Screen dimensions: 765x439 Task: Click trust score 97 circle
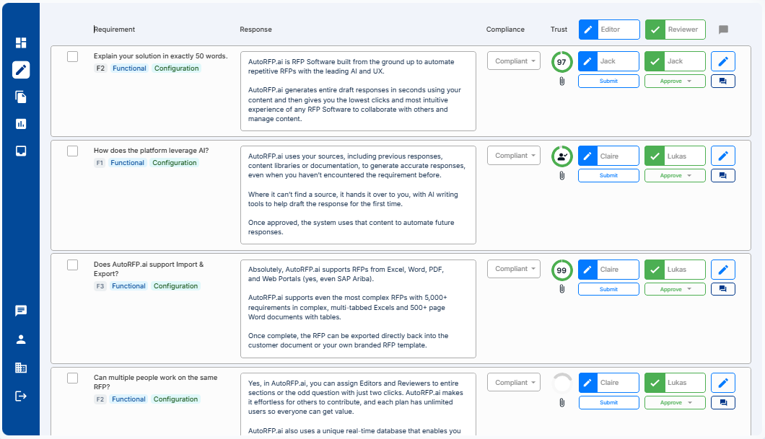click(x=562, y=62)
